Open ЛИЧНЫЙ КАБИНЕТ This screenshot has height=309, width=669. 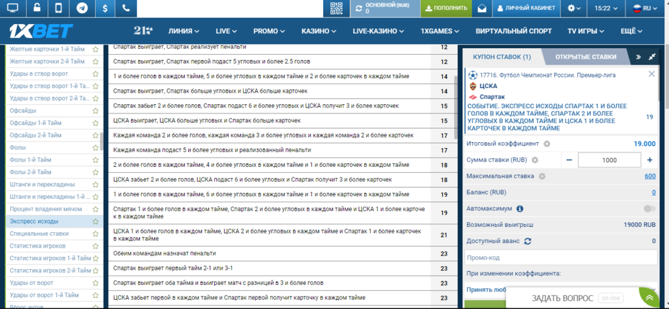[x=526, y=8]
